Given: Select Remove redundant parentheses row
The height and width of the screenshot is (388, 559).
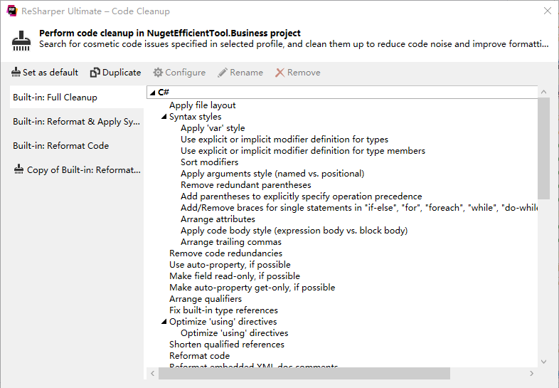Looking at the screenshot, I should 245,185.
